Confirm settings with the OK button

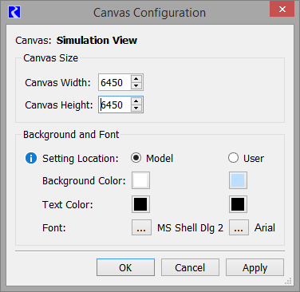pos(125,267)
